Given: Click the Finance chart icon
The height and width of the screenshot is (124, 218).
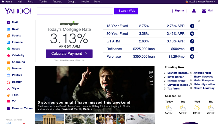Looking at the screenshot, I should point(8,42).
